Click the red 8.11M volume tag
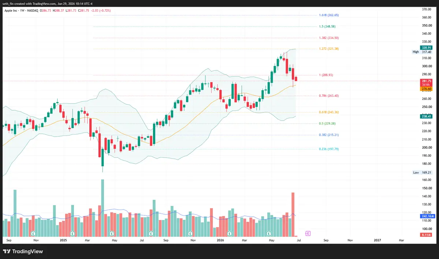The image size is (439, 259). [x=426, y=235]
